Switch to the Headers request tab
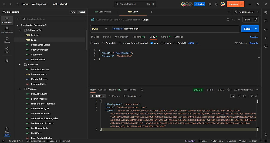This screenshot has height=143, width=270. [x=139, y=37]
